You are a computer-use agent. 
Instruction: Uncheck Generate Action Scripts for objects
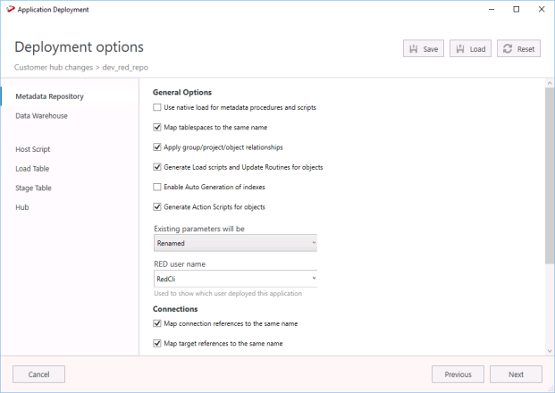[x=157, y=207]
